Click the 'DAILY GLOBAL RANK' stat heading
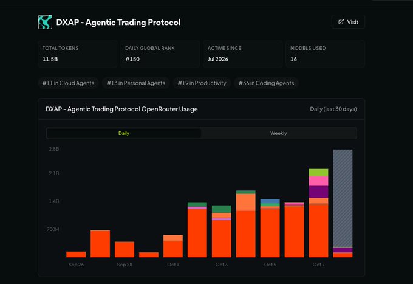This screenshot has height=284, width=413. tap(149, 48)
